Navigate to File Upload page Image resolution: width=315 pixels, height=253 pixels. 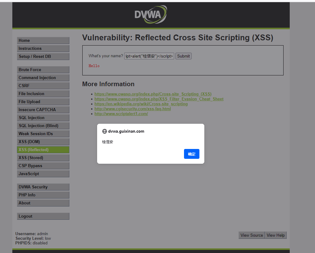click(43, 102)
